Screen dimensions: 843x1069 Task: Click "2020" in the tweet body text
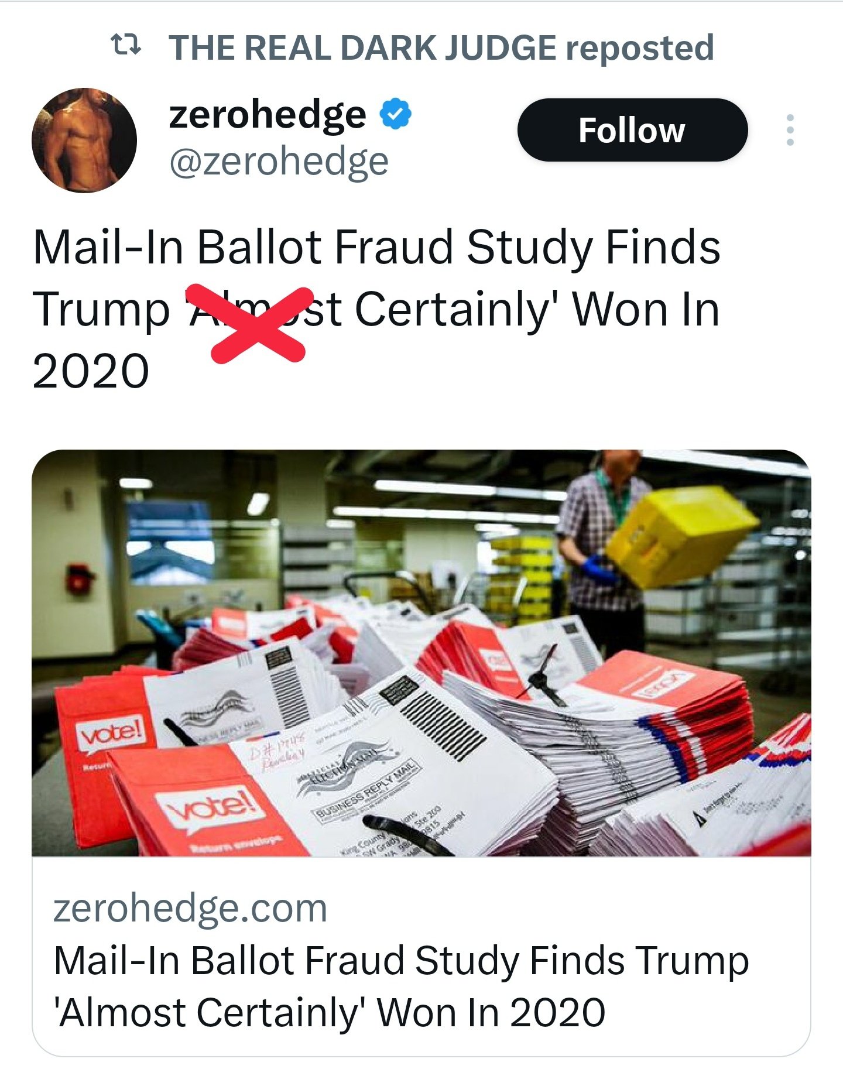click(x=91, y=371)
